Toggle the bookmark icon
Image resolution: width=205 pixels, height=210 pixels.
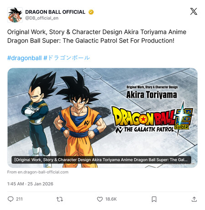[x=154, y=199]
